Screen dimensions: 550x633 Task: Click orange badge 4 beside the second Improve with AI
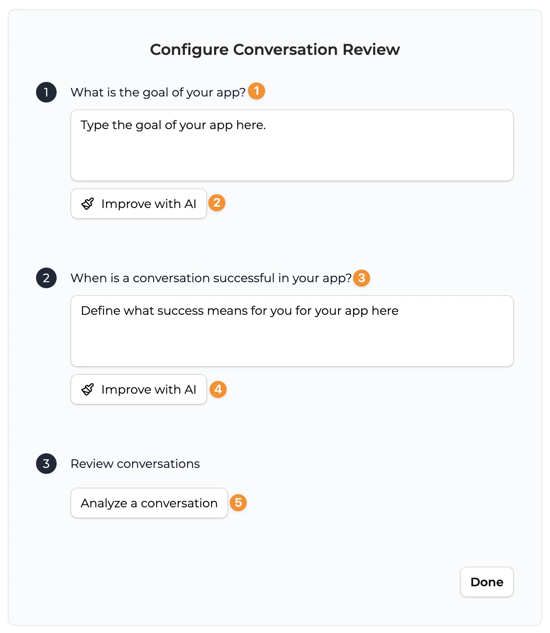tap(218, 389)
